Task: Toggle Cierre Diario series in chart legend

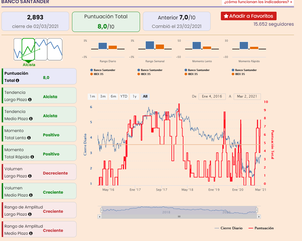Action: (229, 228)
